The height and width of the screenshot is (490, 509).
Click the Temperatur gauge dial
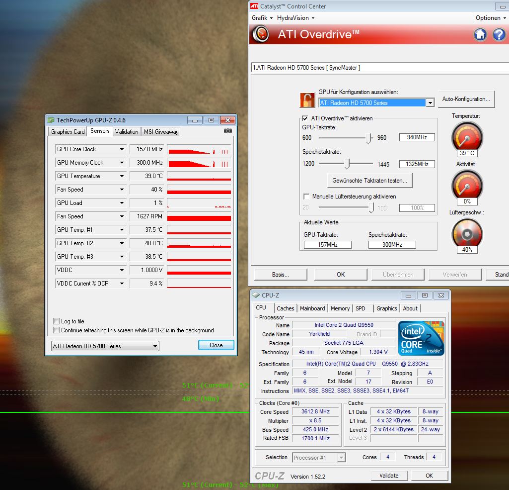click(467, 137)
